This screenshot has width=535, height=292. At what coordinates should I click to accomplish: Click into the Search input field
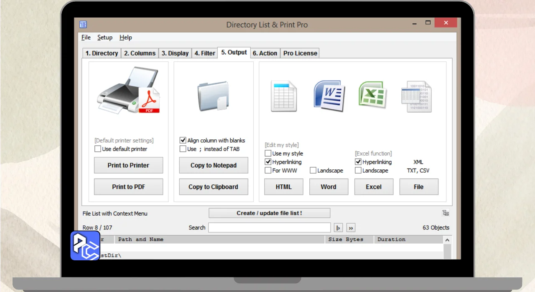[x=270, y=228]
